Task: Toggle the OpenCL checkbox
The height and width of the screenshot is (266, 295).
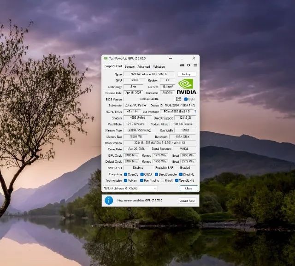Action: pos(125,174)
